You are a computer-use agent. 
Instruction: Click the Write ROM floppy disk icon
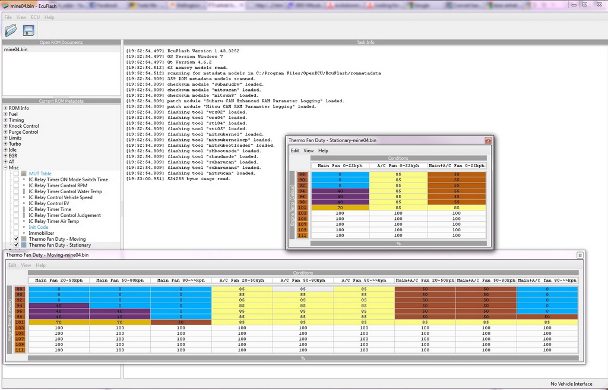[28, 30]
